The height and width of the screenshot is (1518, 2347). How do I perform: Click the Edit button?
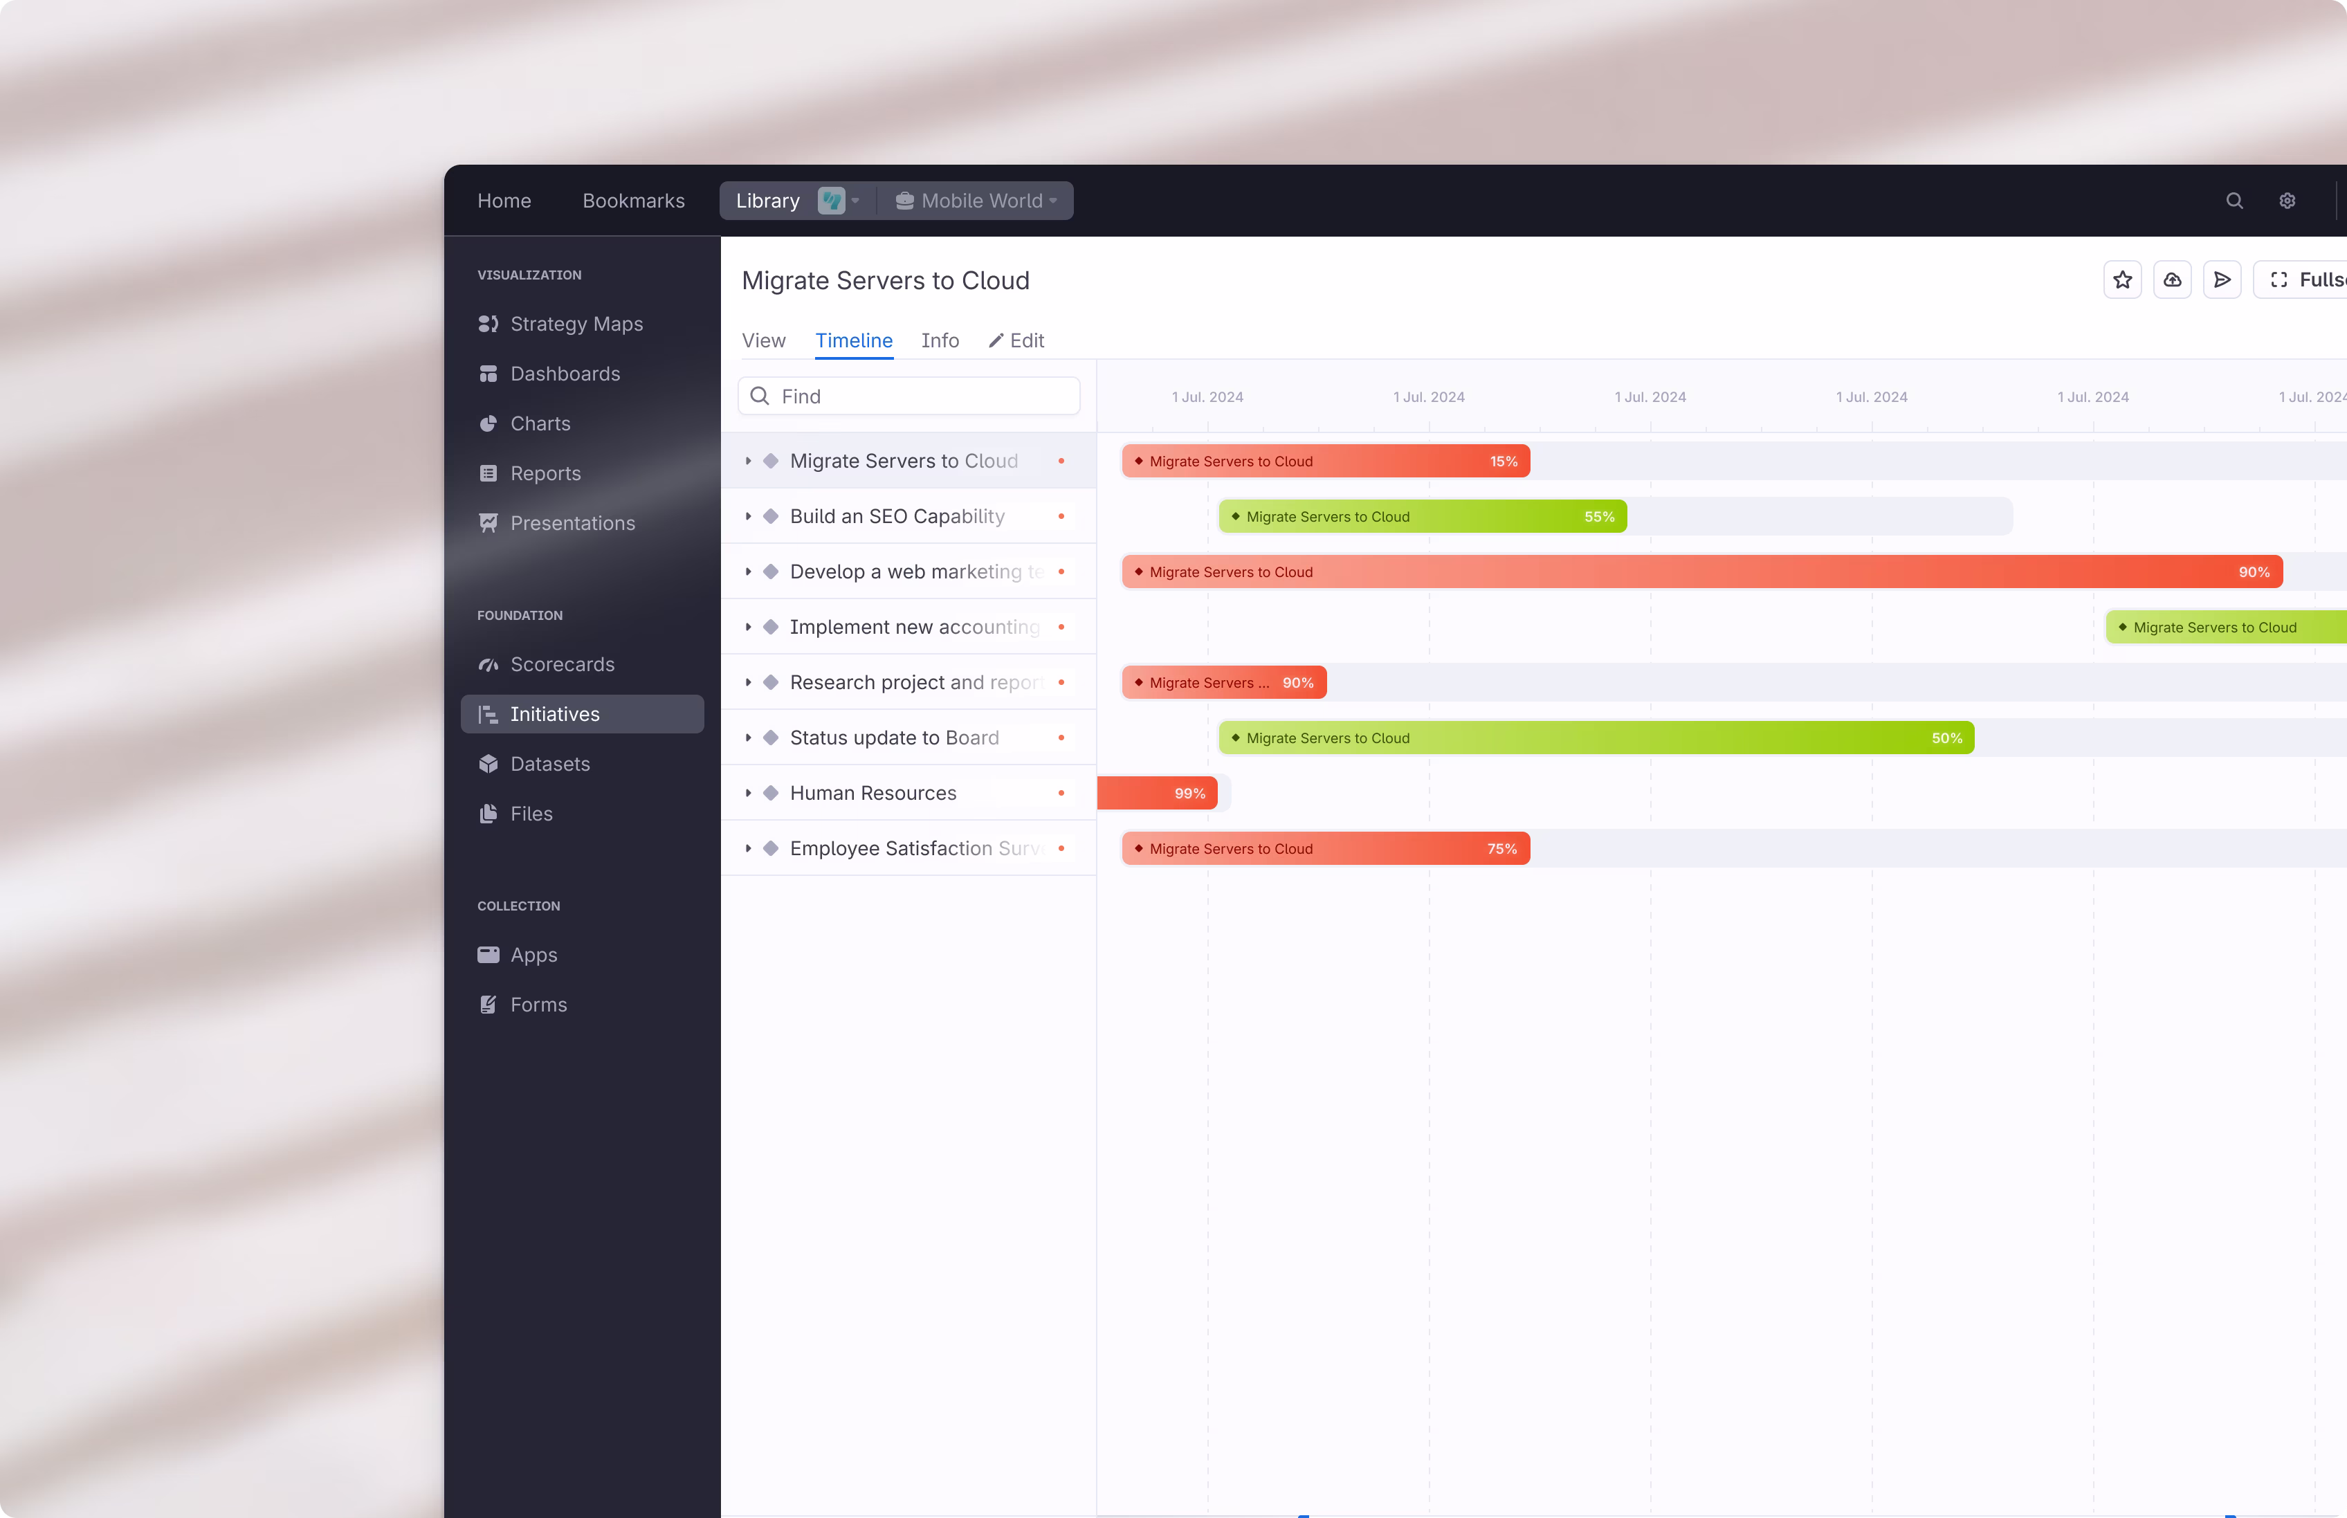[1017, 340]
